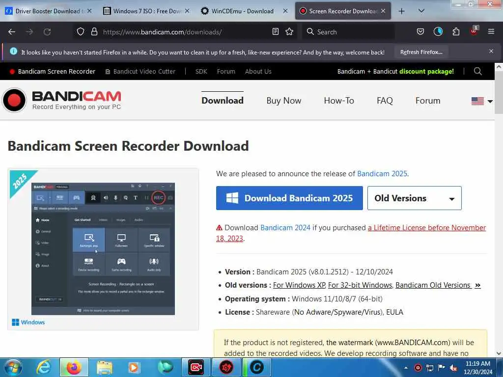Expand the Old Versions dropdown

tap(414, 198)
